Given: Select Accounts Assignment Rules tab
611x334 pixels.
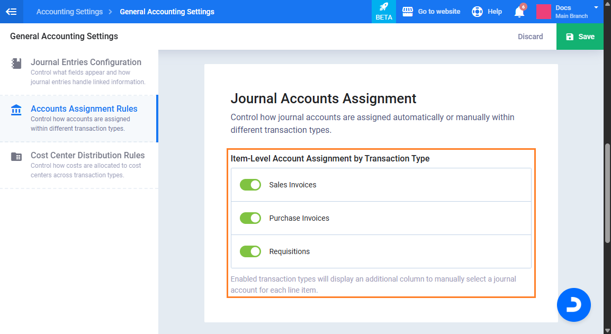Looking at the screenshot, I should coord(84,109).
